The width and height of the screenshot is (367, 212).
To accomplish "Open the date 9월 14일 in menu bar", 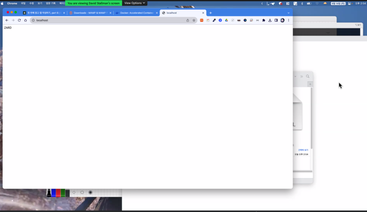I will [338, 4].
